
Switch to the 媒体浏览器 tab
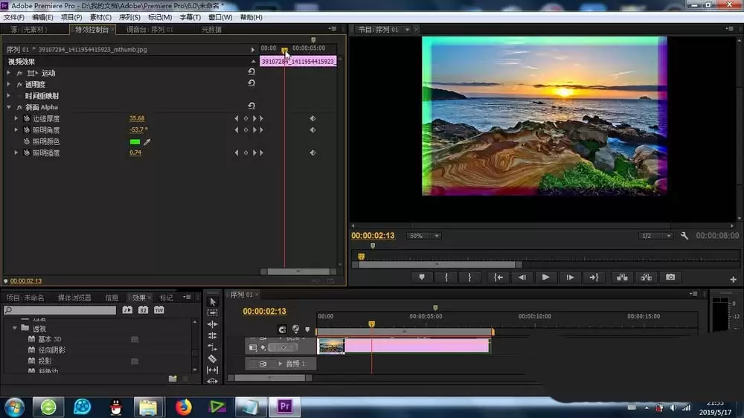coord(74,298)
